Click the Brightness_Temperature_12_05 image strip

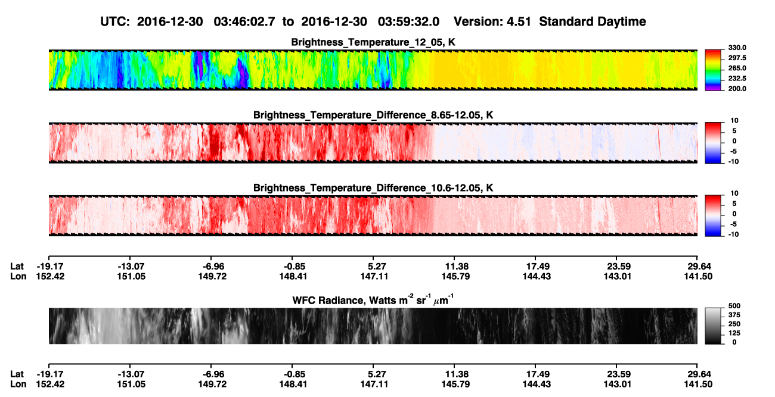[373, 70]
